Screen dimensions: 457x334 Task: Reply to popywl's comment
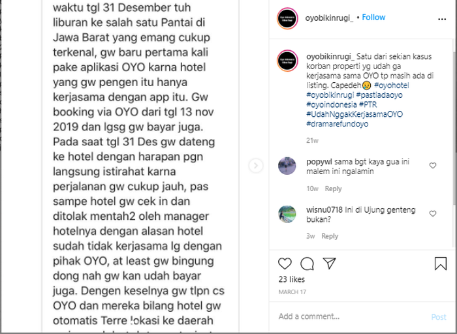pos(333,189)
